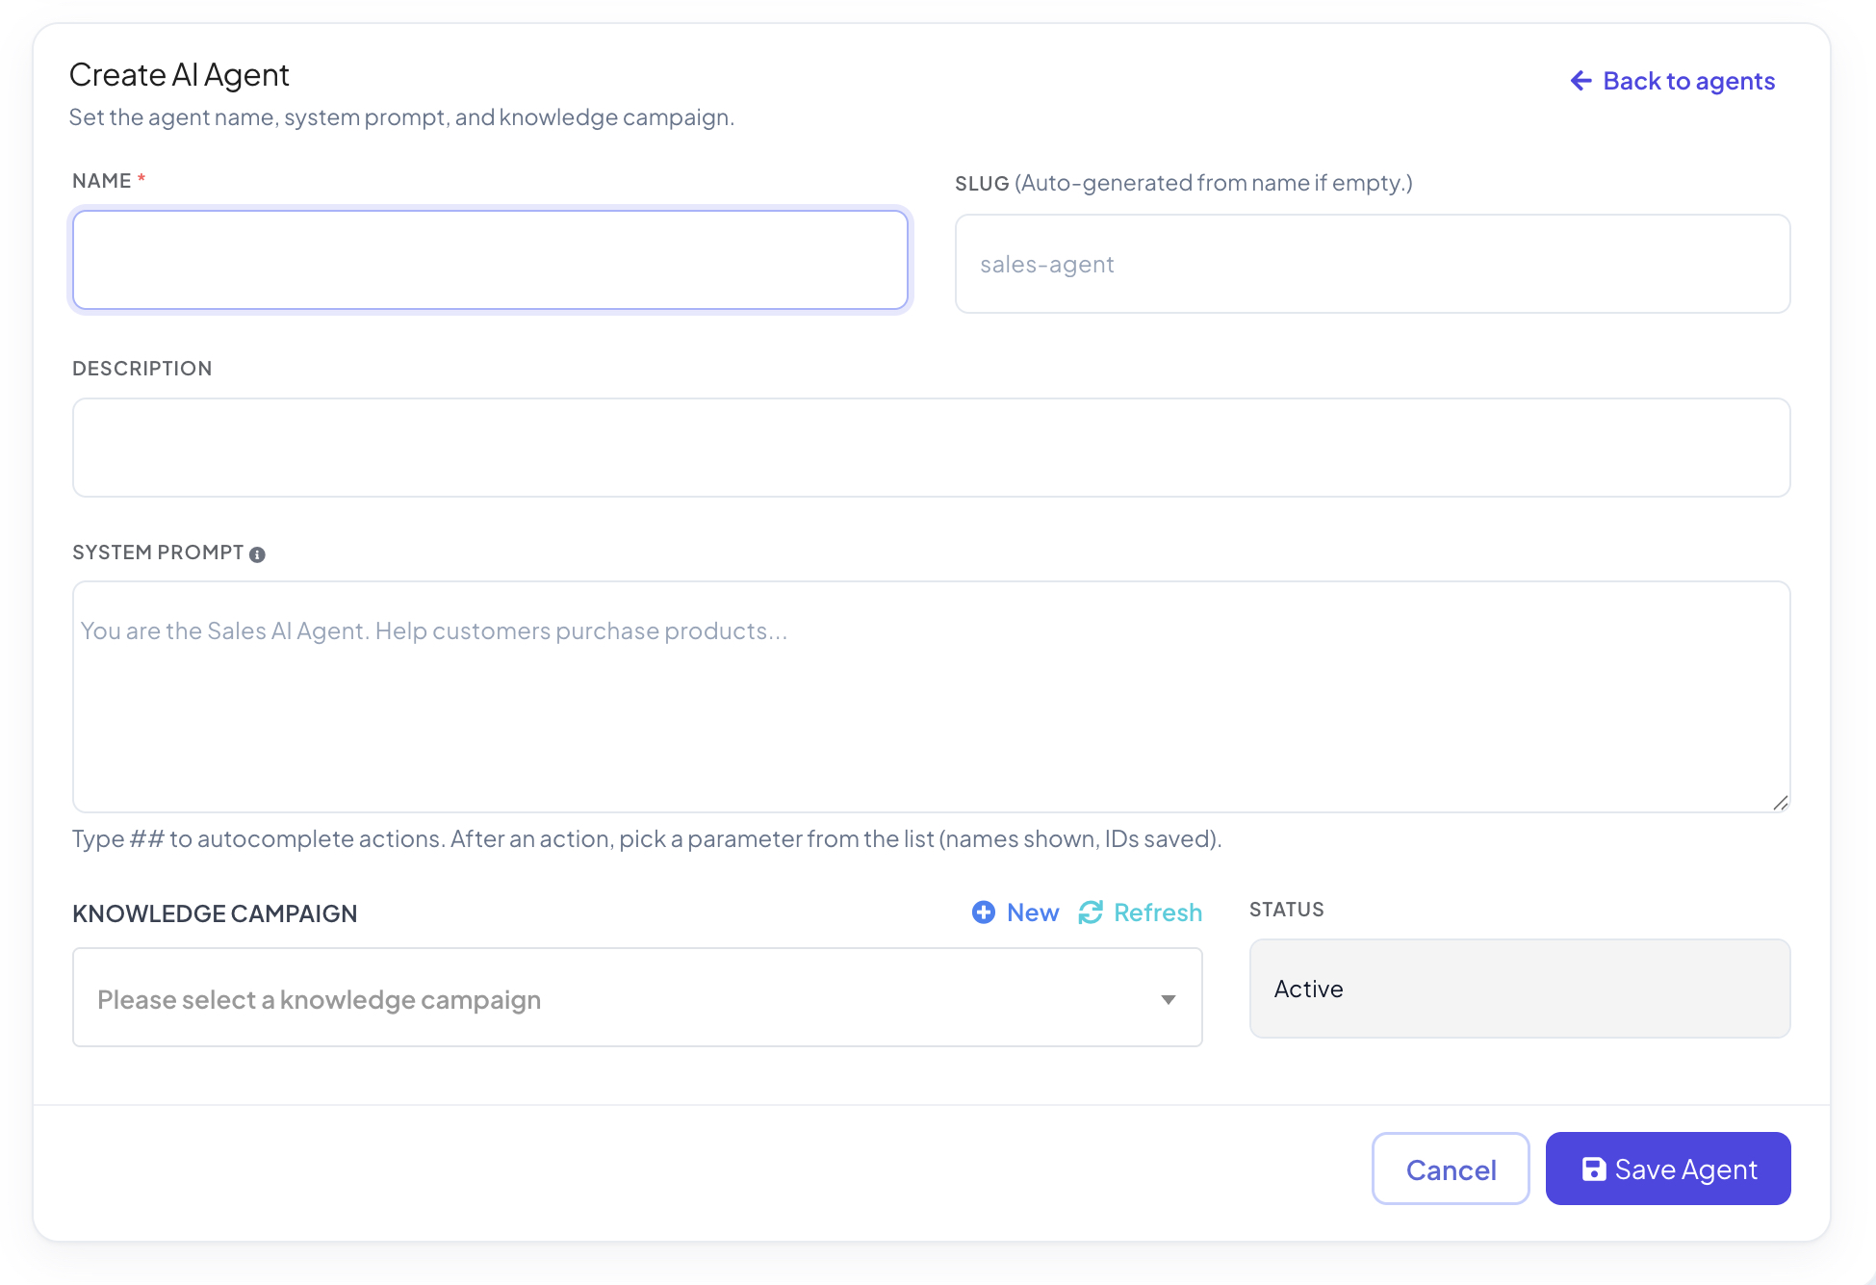Click the back arrow icon

[x=1581, y=81]
